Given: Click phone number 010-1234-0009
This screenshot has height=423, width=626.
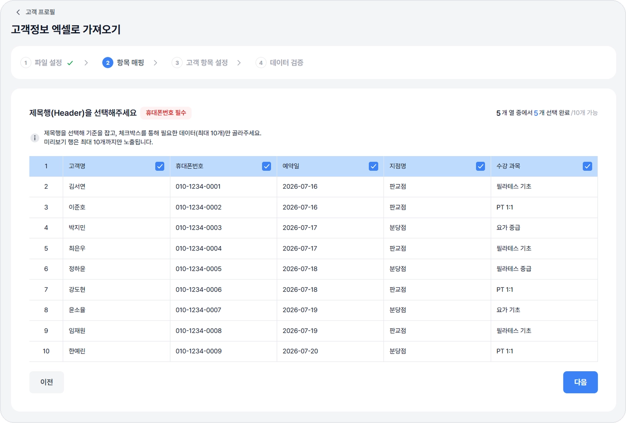Looking at the screenshot, I should point(199,351).
